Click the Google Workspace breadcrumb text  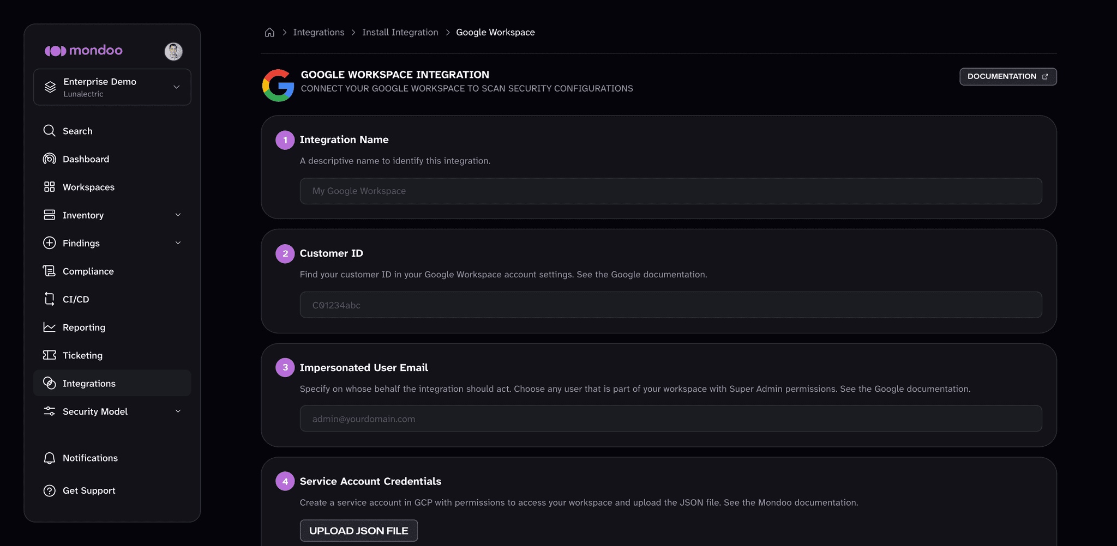[495, 32]
